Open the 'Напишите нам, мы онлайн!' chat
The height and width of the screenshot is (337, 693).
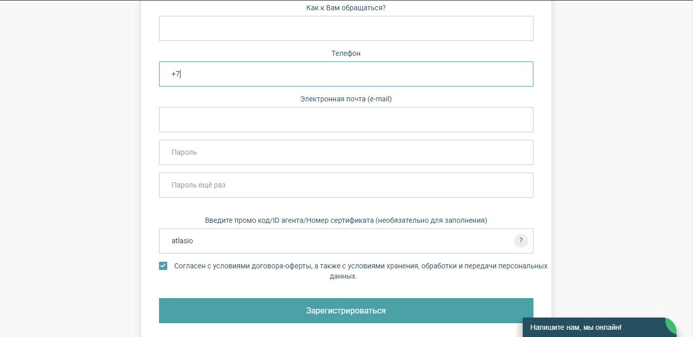[576, 327]
